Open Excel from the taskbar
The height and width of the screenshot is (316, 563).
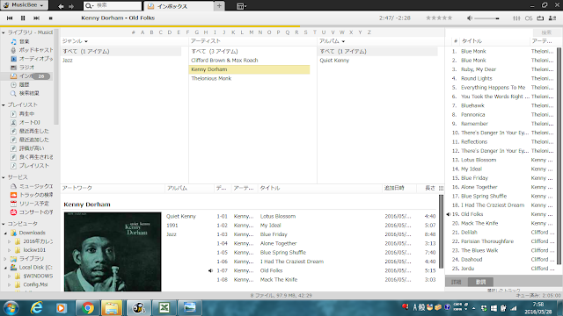point(165,308)
